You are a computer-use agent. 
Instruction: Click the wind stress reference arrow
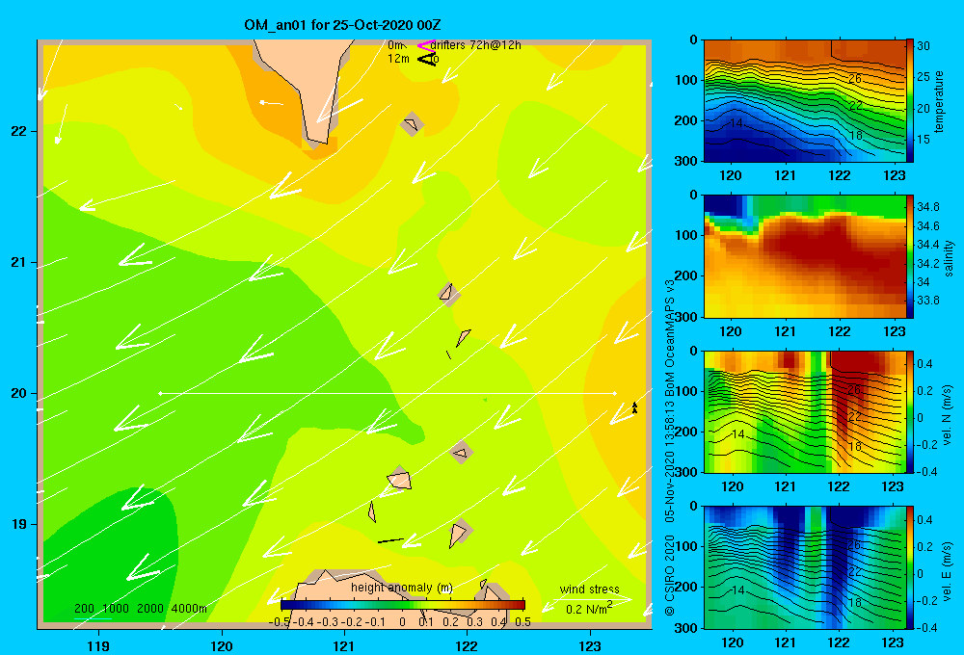point(592,598)
